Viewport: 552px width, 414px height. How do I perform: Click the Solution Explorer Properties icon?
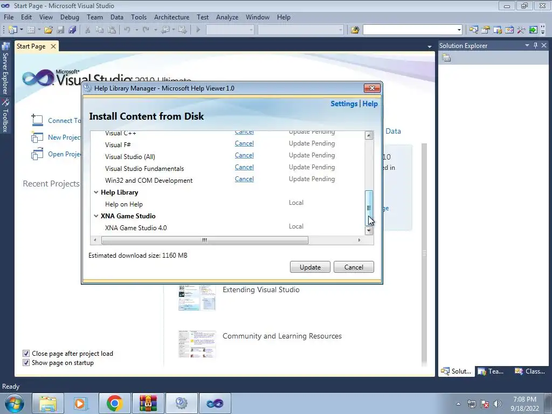click(446, 58)
